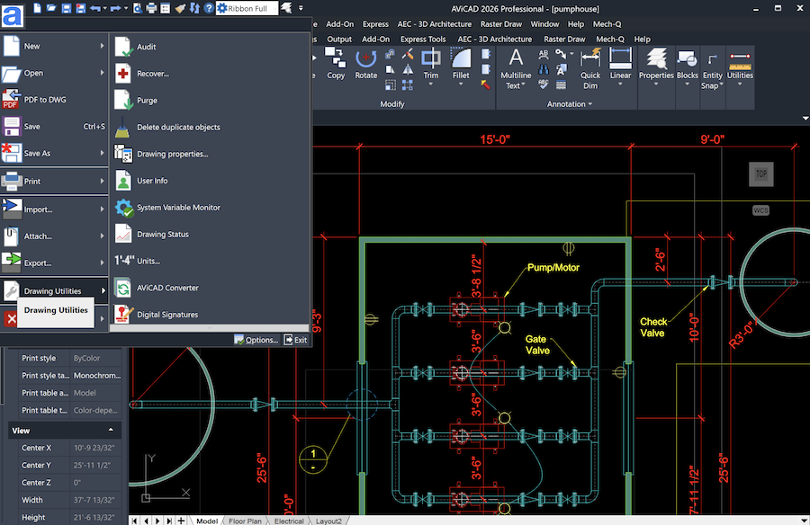Select the Trim tool icon
Screen dimensions: 810x525
click(431, 59)
